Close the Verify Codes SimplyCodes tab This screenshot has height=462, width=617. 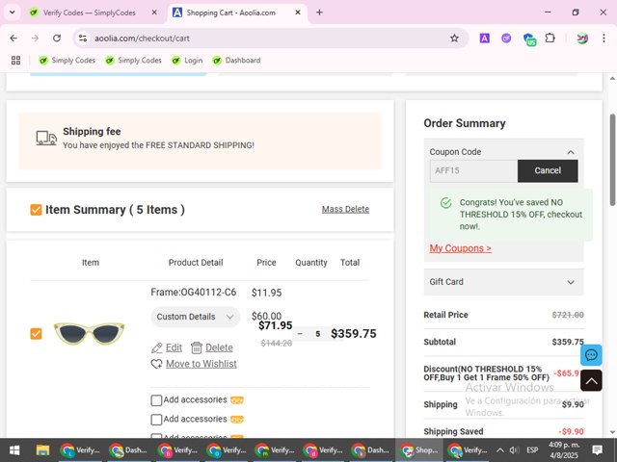click(154, 13)
